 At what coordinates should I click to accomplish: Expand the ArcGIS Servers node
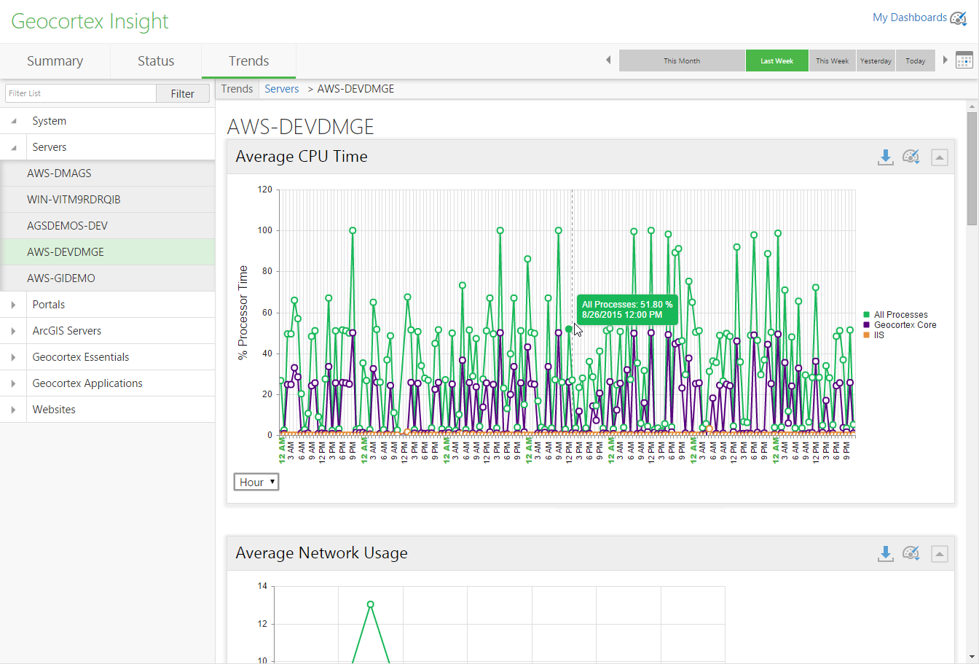coord(14,331)
